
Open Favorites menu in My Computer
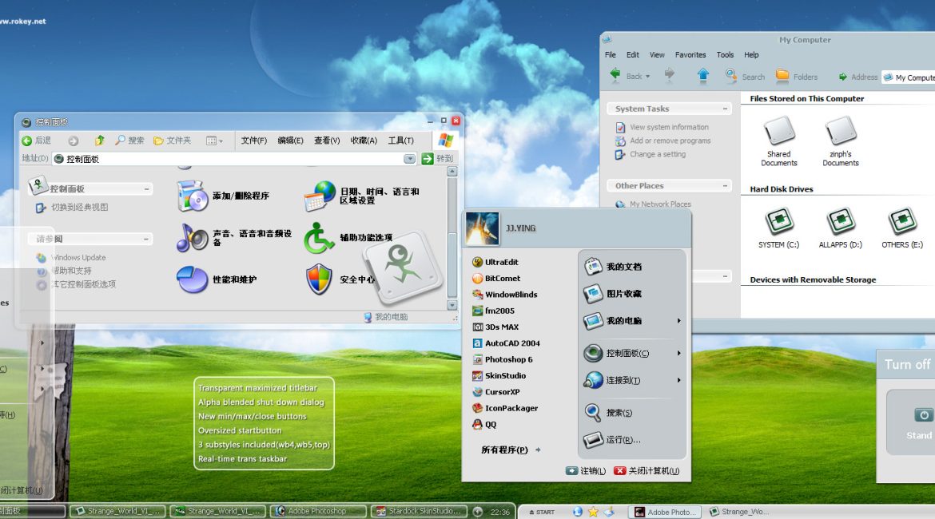(x=690, y=55)
